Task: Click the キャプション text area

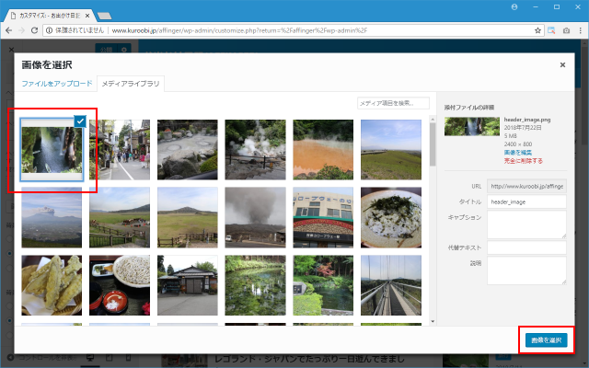Action: coord(526,224)
